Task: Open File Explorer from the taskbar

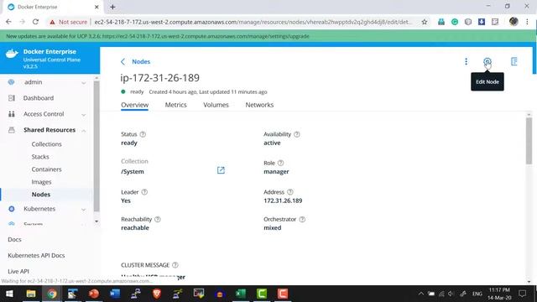Action: [x=31, y=294]
